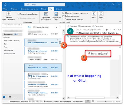Click the Ошибка отправки или получения warning
Image resolution: width=124 pixels, height=105 pixels.
click(x=57, y=101)
